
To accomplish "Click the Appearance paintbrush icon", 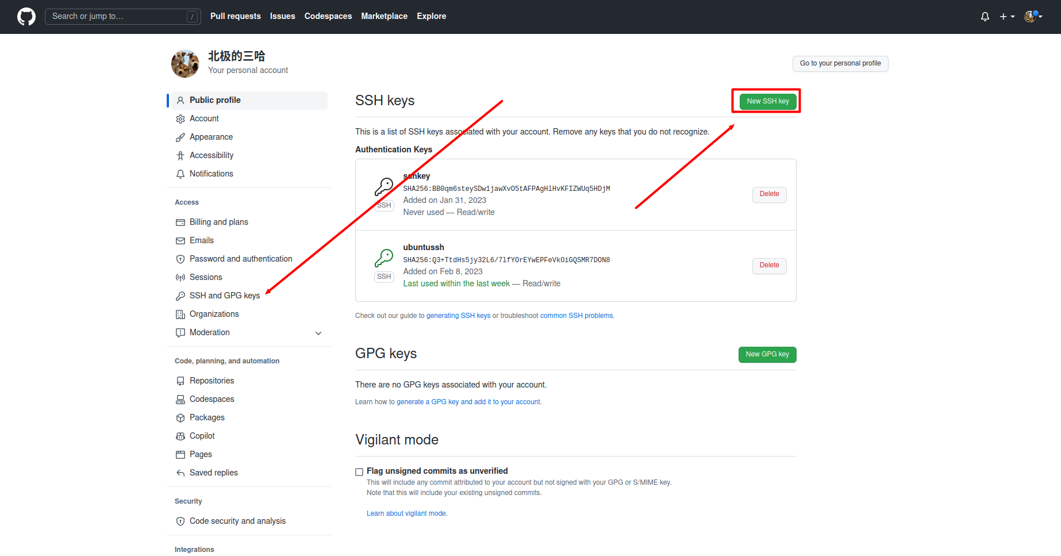I will 180,137.
